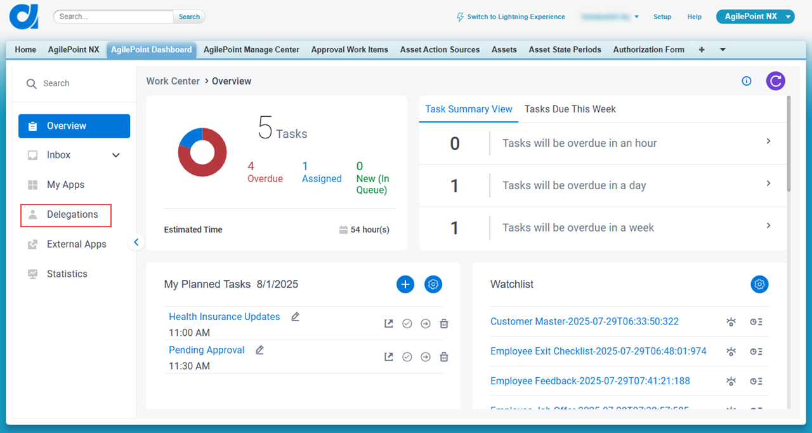Open the Home tab

[25, 50]
